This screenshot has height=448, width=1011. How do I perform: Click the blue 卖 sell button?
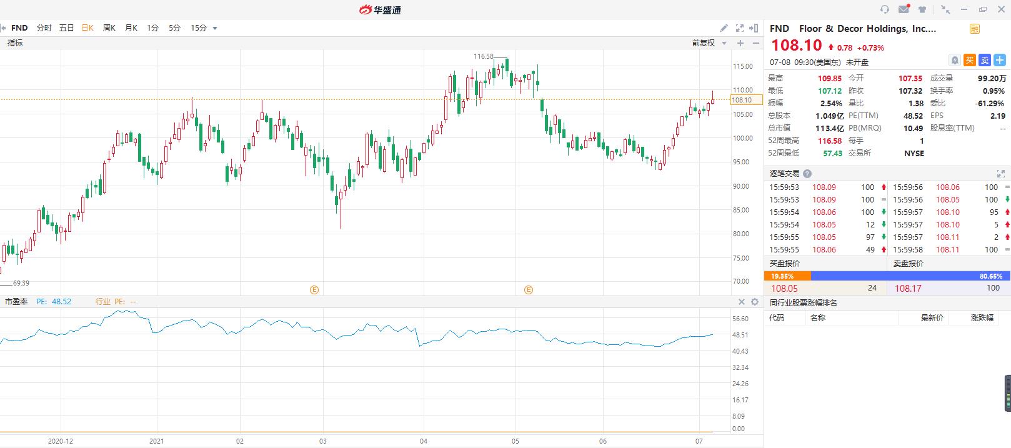coord(985,60)
